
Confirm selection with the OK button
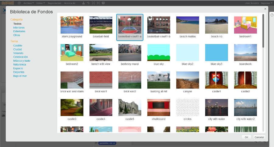point(246,137)
